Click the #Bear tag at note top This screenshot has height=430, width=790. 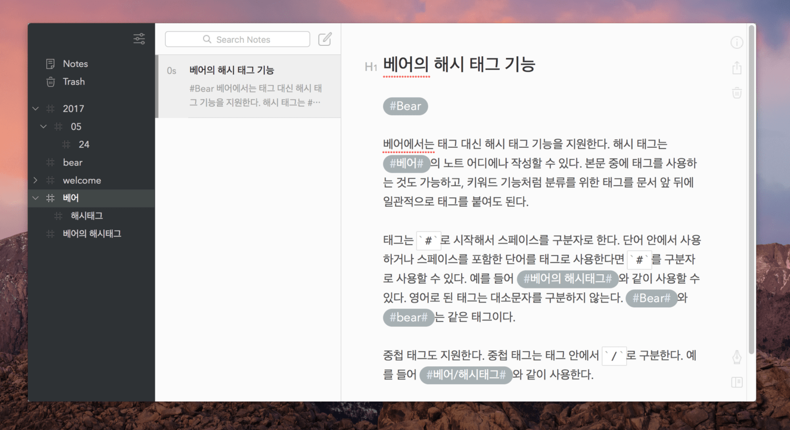pyautogui.click(x=405, y=106)
